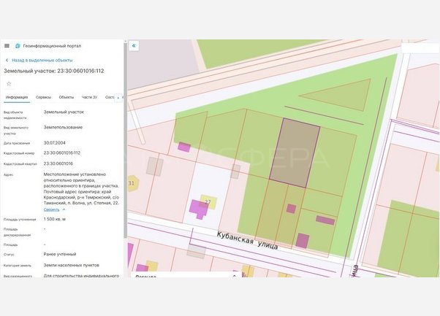Image resolution: width=440 pixels, height=316 pixels.
Task: Click the status value Ранее учтенный
Action: coord(60,255)
